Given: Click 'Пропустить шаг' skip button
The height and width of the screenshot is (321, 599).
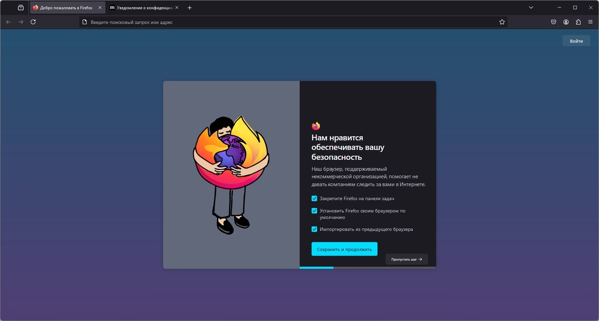Looking at the screenshot, I should (x=407, y=260).
